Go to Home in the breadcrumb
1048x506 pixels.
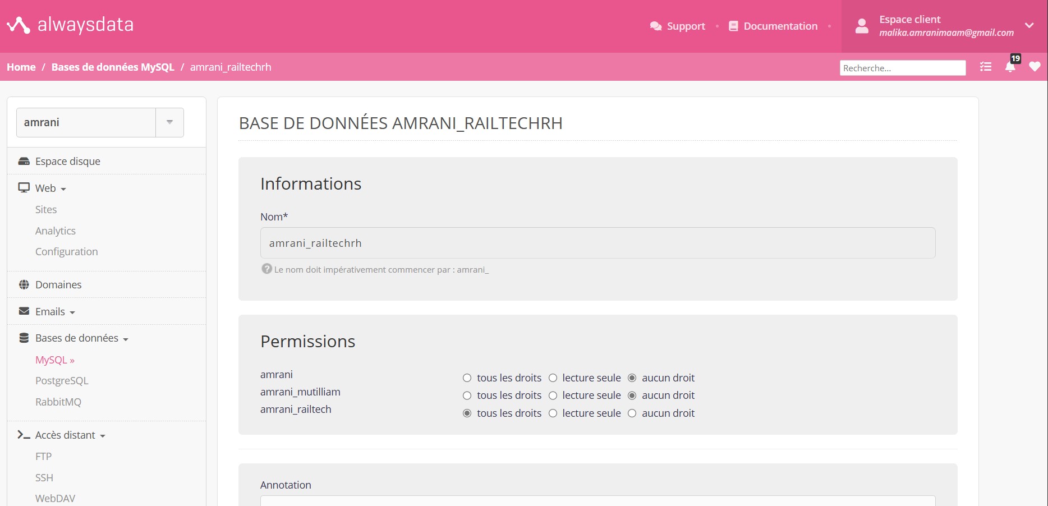pos(21,67)
